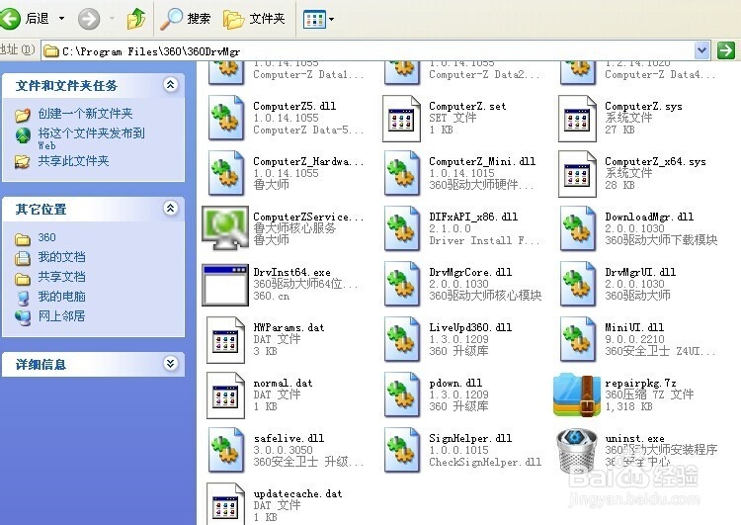Open 共享文档 in other places
741x525 pixels.
tap(61, 277)
